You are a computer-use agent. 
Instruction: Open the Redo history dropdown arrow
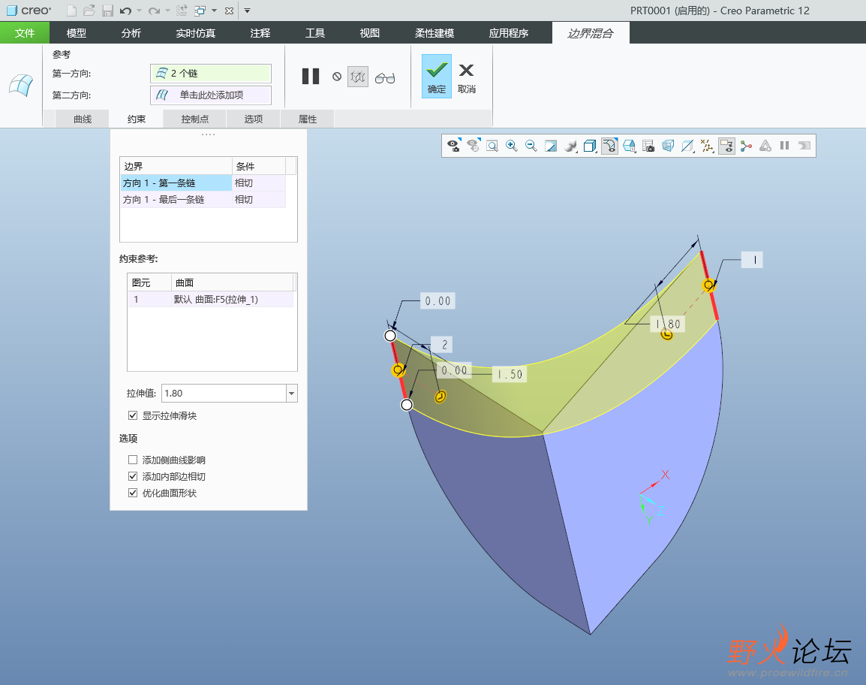(168, 11)
